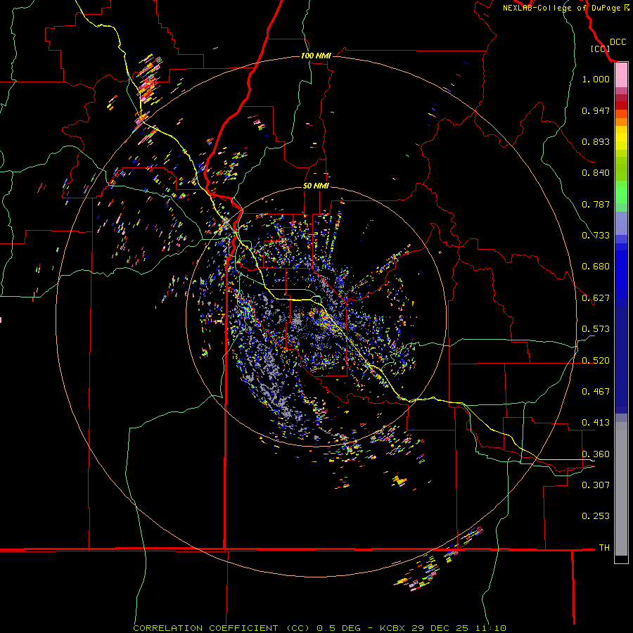Select the 0.893 scale value
Viewport: 633px width, 633px height.
click(x=596, y=141)
